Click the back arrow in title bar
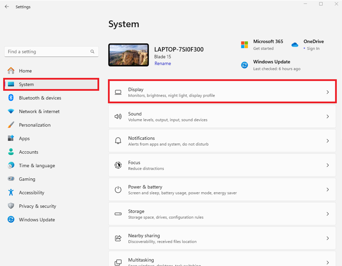 coord(7,7)
